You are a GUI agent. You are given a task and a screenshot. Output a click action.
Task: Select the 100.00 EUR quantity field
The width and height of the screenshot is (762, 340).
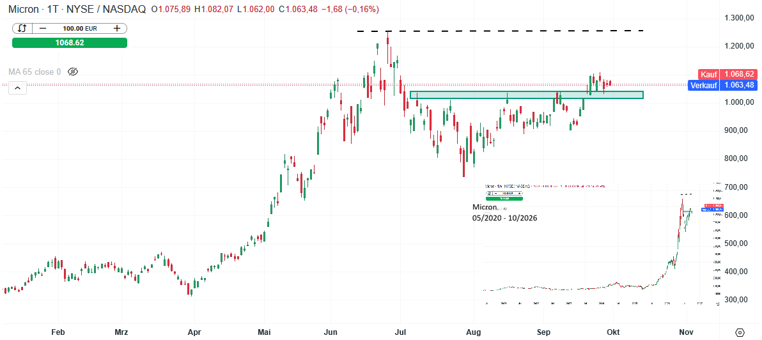[x=80, y=28]
